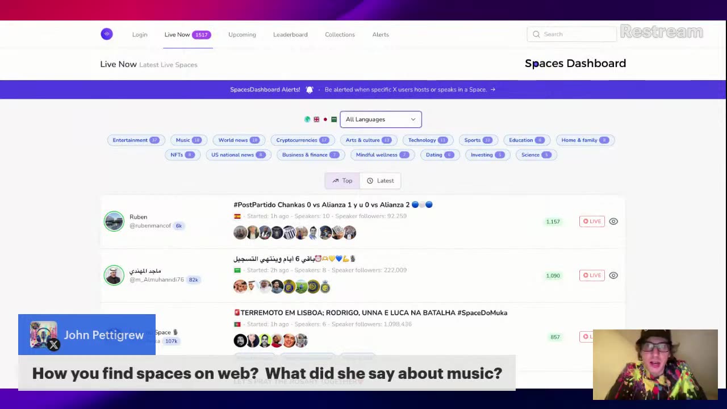Filter by Sports category
The width and height of the screenshot is (727, 409).
tap(478, 140)
